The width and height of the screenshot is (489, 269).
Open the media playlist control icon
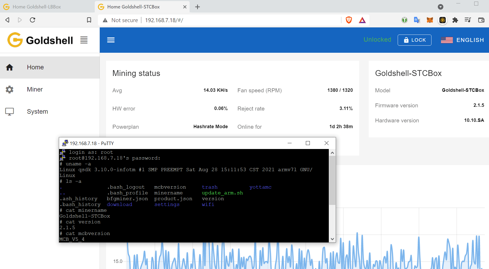pyautogui.click(x=468, y=20)
